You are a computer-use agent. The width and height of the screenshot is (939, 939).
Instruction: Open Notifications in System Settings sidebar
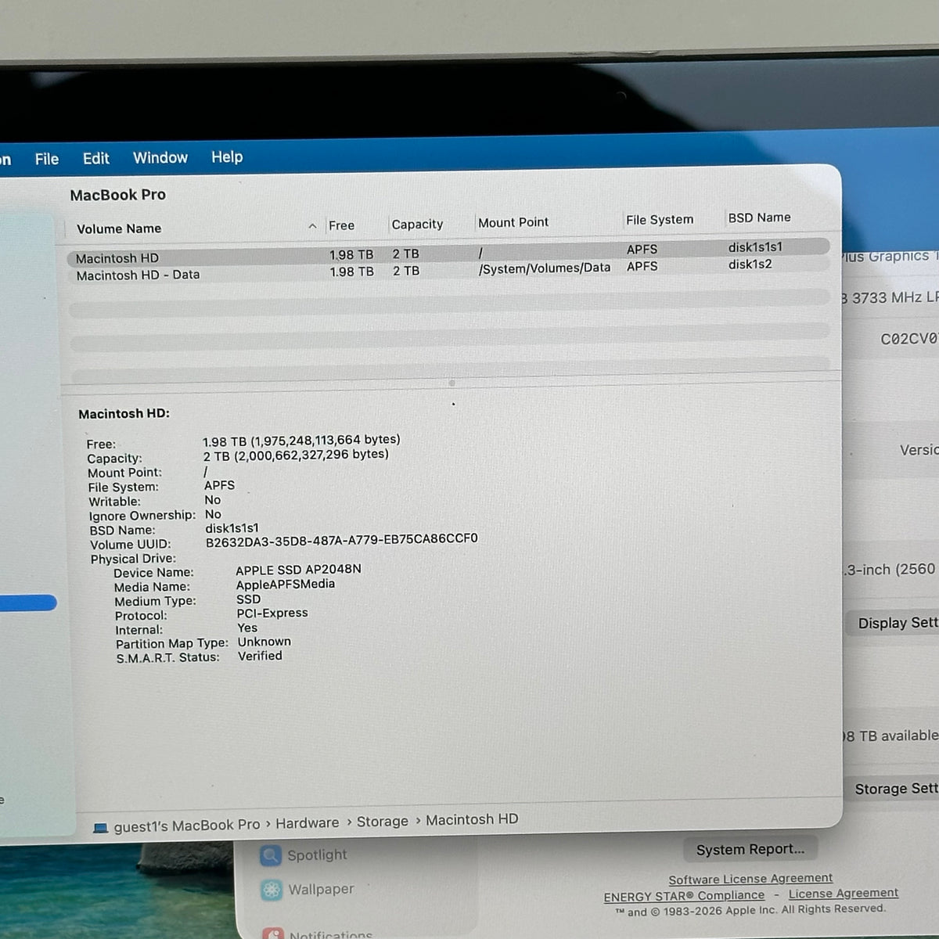[318, 934]
